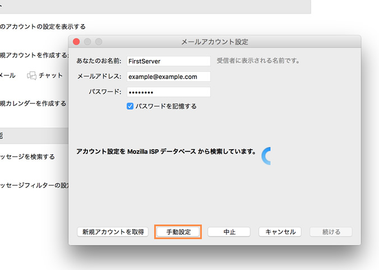Viewport: 379px width, 270px height.
Task: Click the 手動設定 manual config button
Action: 178,232
